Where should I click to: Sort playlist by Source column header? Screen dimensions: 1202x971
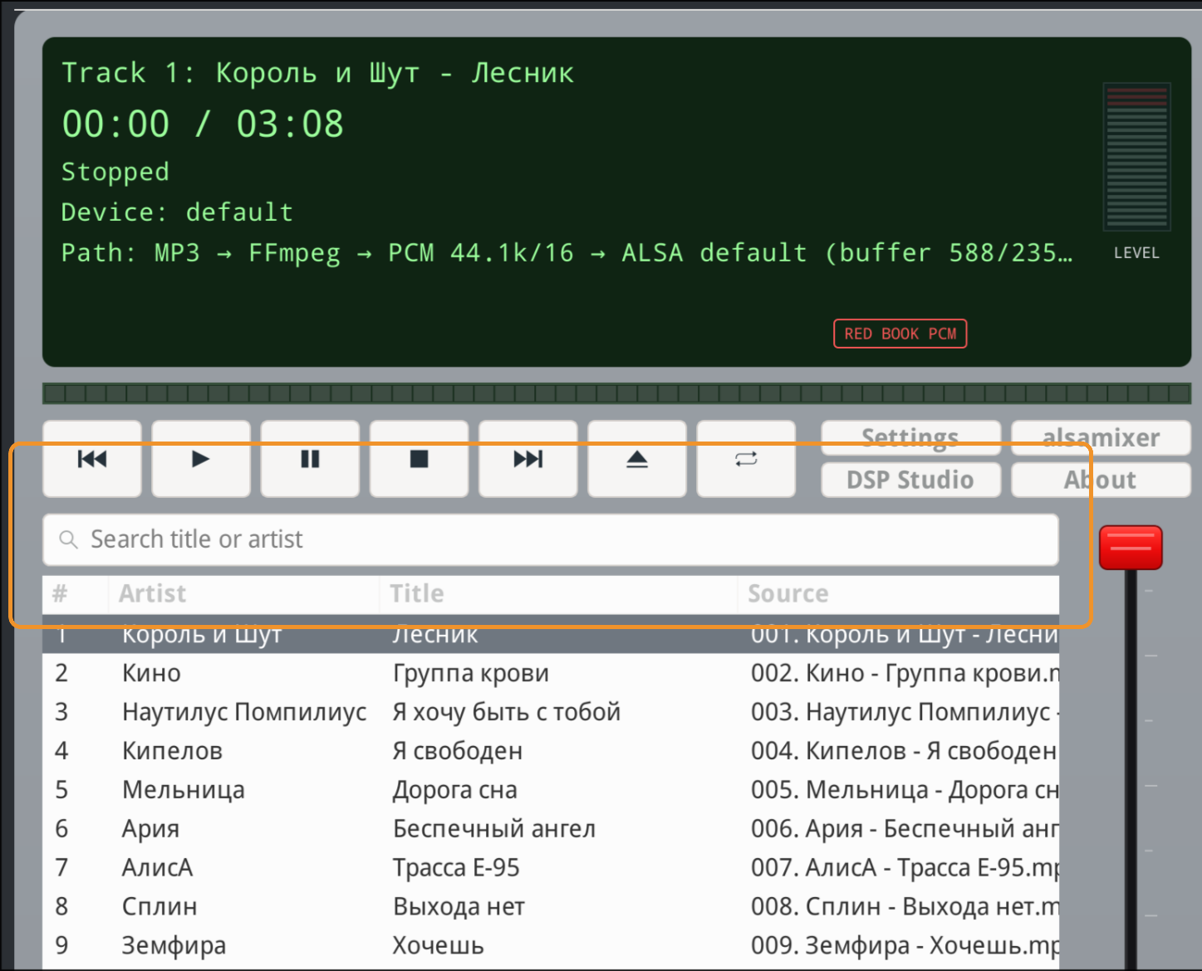pos(898,593)
